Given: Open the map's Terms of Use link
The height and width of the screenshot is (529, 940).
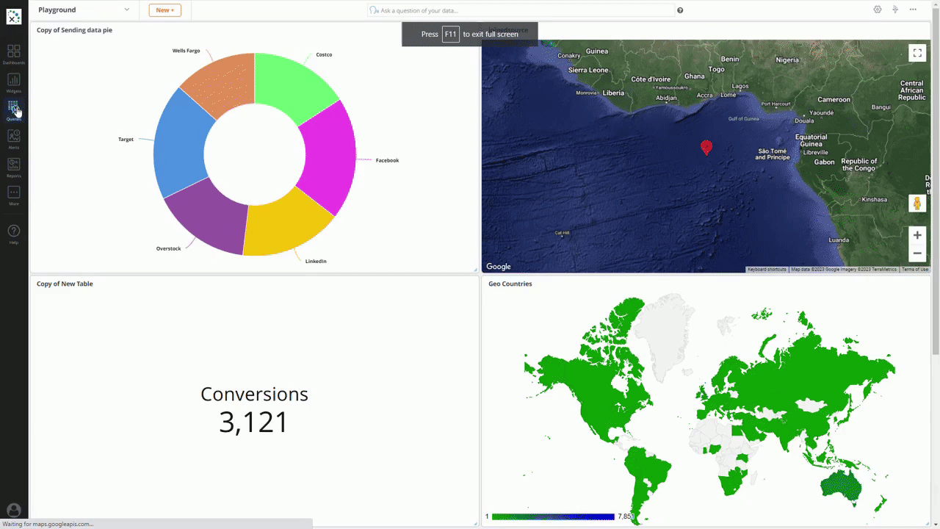Looking at the screenshot, I should (915, 269).
